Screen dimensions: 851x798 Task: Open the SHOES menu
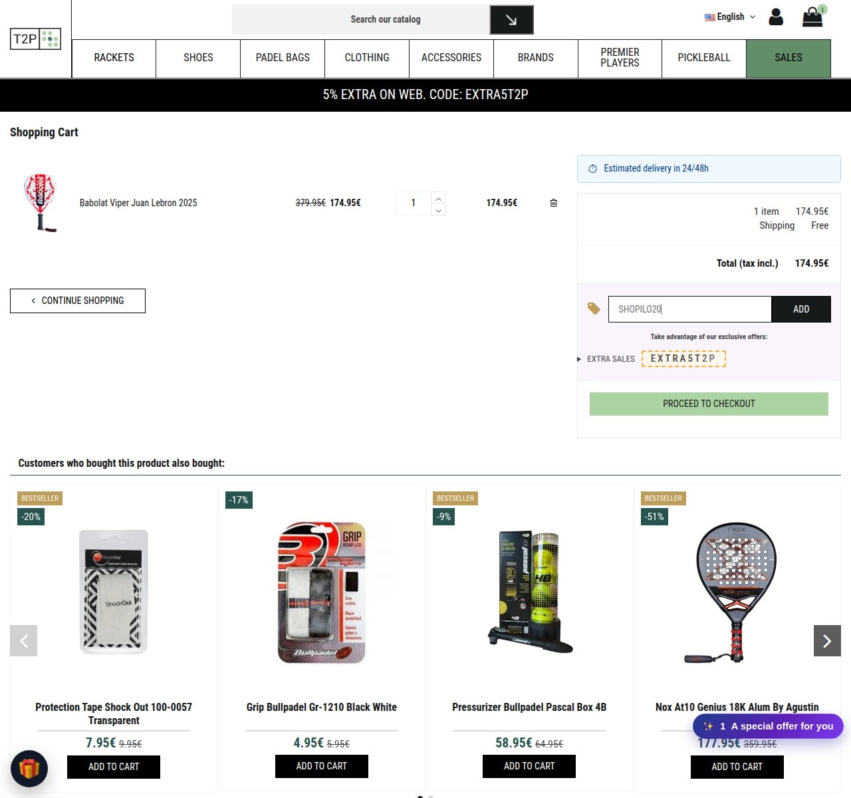point(198,58)
